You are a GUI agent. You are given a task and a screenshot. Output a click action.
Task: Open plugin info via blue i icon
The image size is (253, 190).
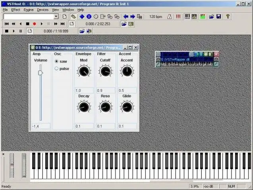click(x=89, y=17)
